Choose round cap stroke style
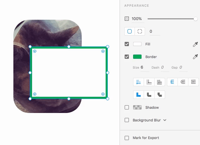 [x=183, y=82]
